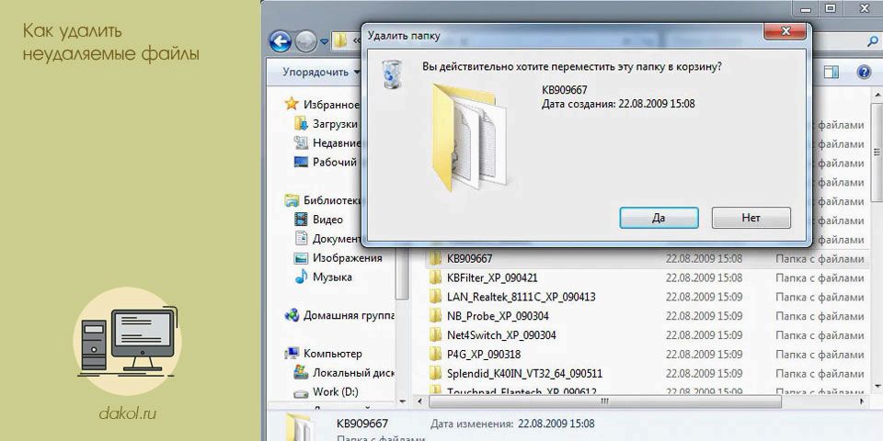Screen dimensions: 883x441
Task: Click the Избранное star icon
Action: tap(292, 104)
